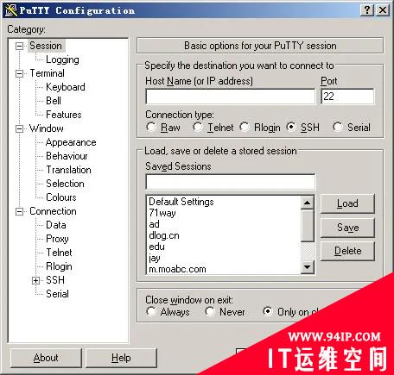Load the selected saved session
This screenshot has width=394, height=375.
(347, 203)
